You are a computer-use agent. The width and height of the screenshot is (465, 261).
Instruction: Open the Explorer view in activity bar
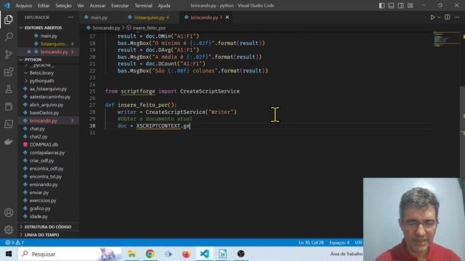point(9,20)
